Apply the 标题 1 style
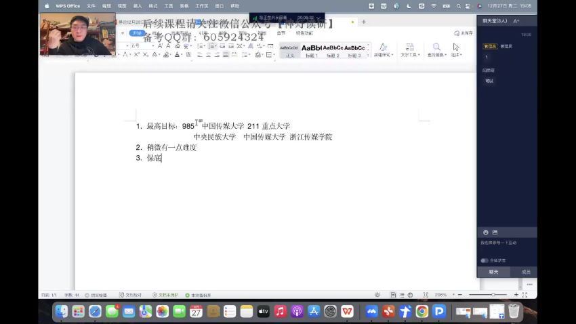576x324 pixels. coord(312,50)
